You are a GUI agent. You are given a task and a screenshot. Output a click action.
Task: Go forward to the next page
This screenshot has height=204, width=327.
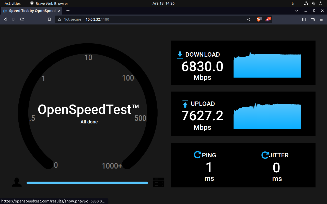pos(14,19)
